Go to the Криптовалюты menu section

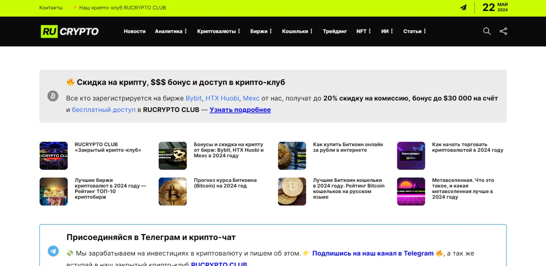pyautogui.click(x=216, y=31)
